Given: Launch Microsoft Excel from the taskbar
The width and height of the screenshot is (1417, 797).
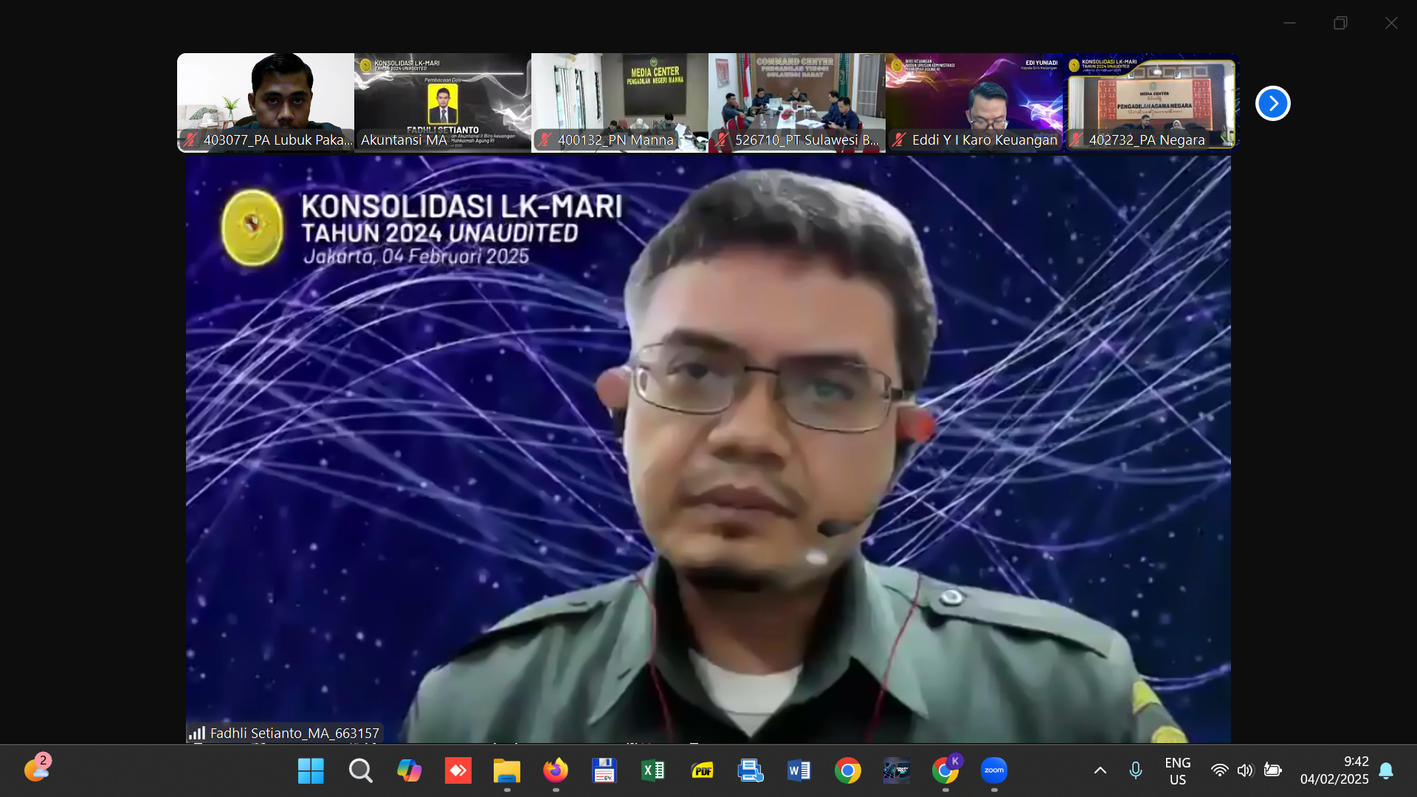Looking at the screenshot, I should click(x=652, y=770).
